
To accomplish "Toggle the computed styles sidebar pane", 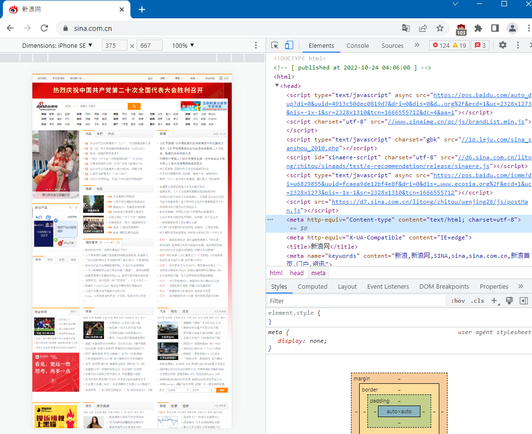I will coord(524,301).
